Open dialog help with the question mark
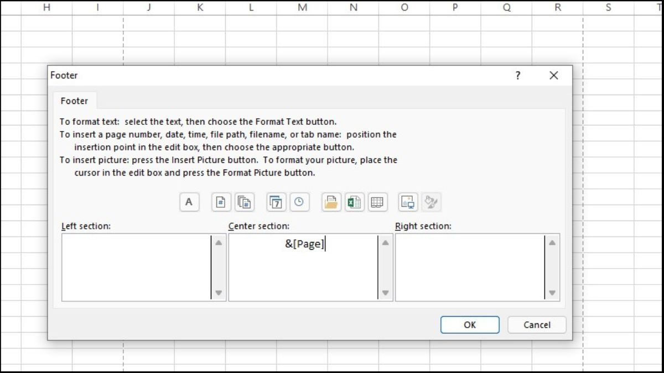664x373 pixels. pos(517,76)
